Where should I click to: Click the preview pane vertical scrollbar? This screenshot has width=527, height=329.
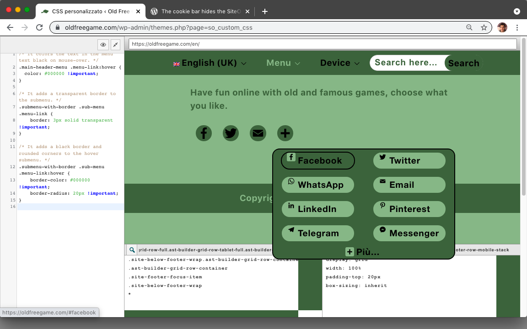click(x=524, y=117)
